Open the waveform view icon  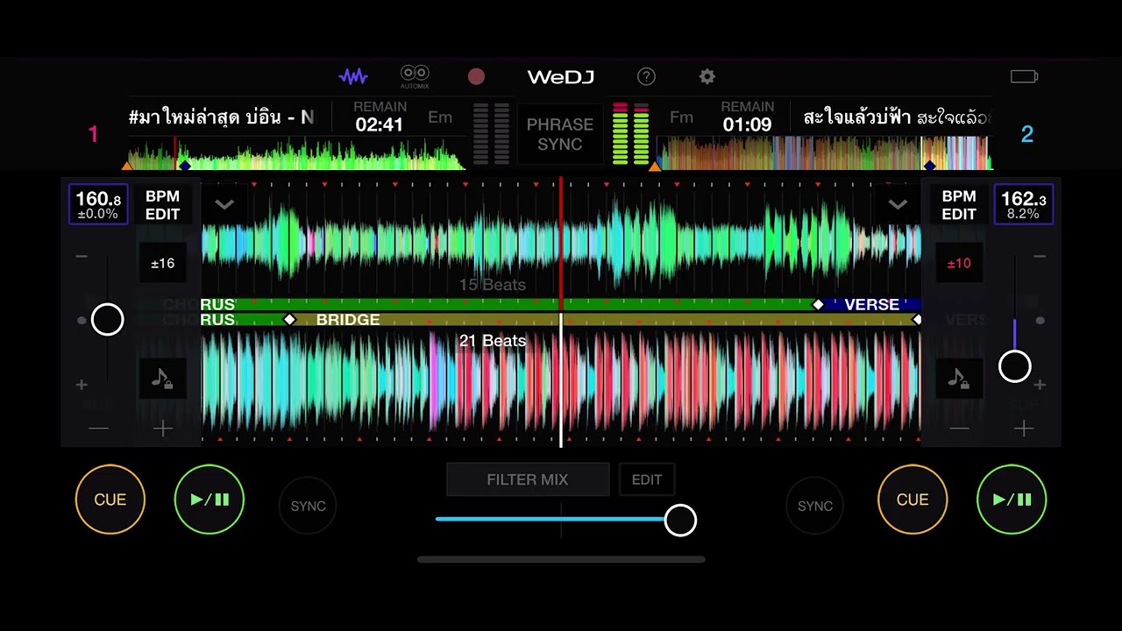click(353, 77)
